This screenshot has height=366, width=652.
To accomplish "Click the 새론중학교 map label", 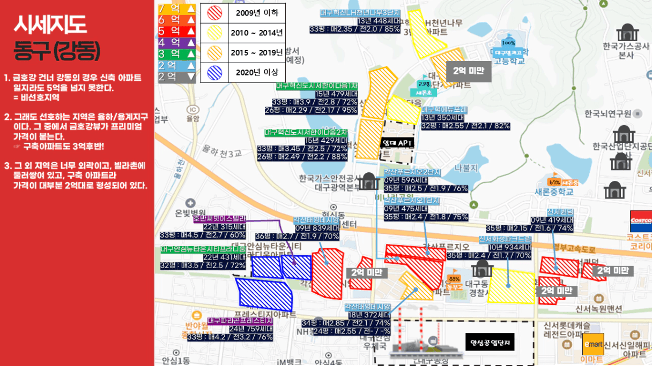I will (554, 192).
